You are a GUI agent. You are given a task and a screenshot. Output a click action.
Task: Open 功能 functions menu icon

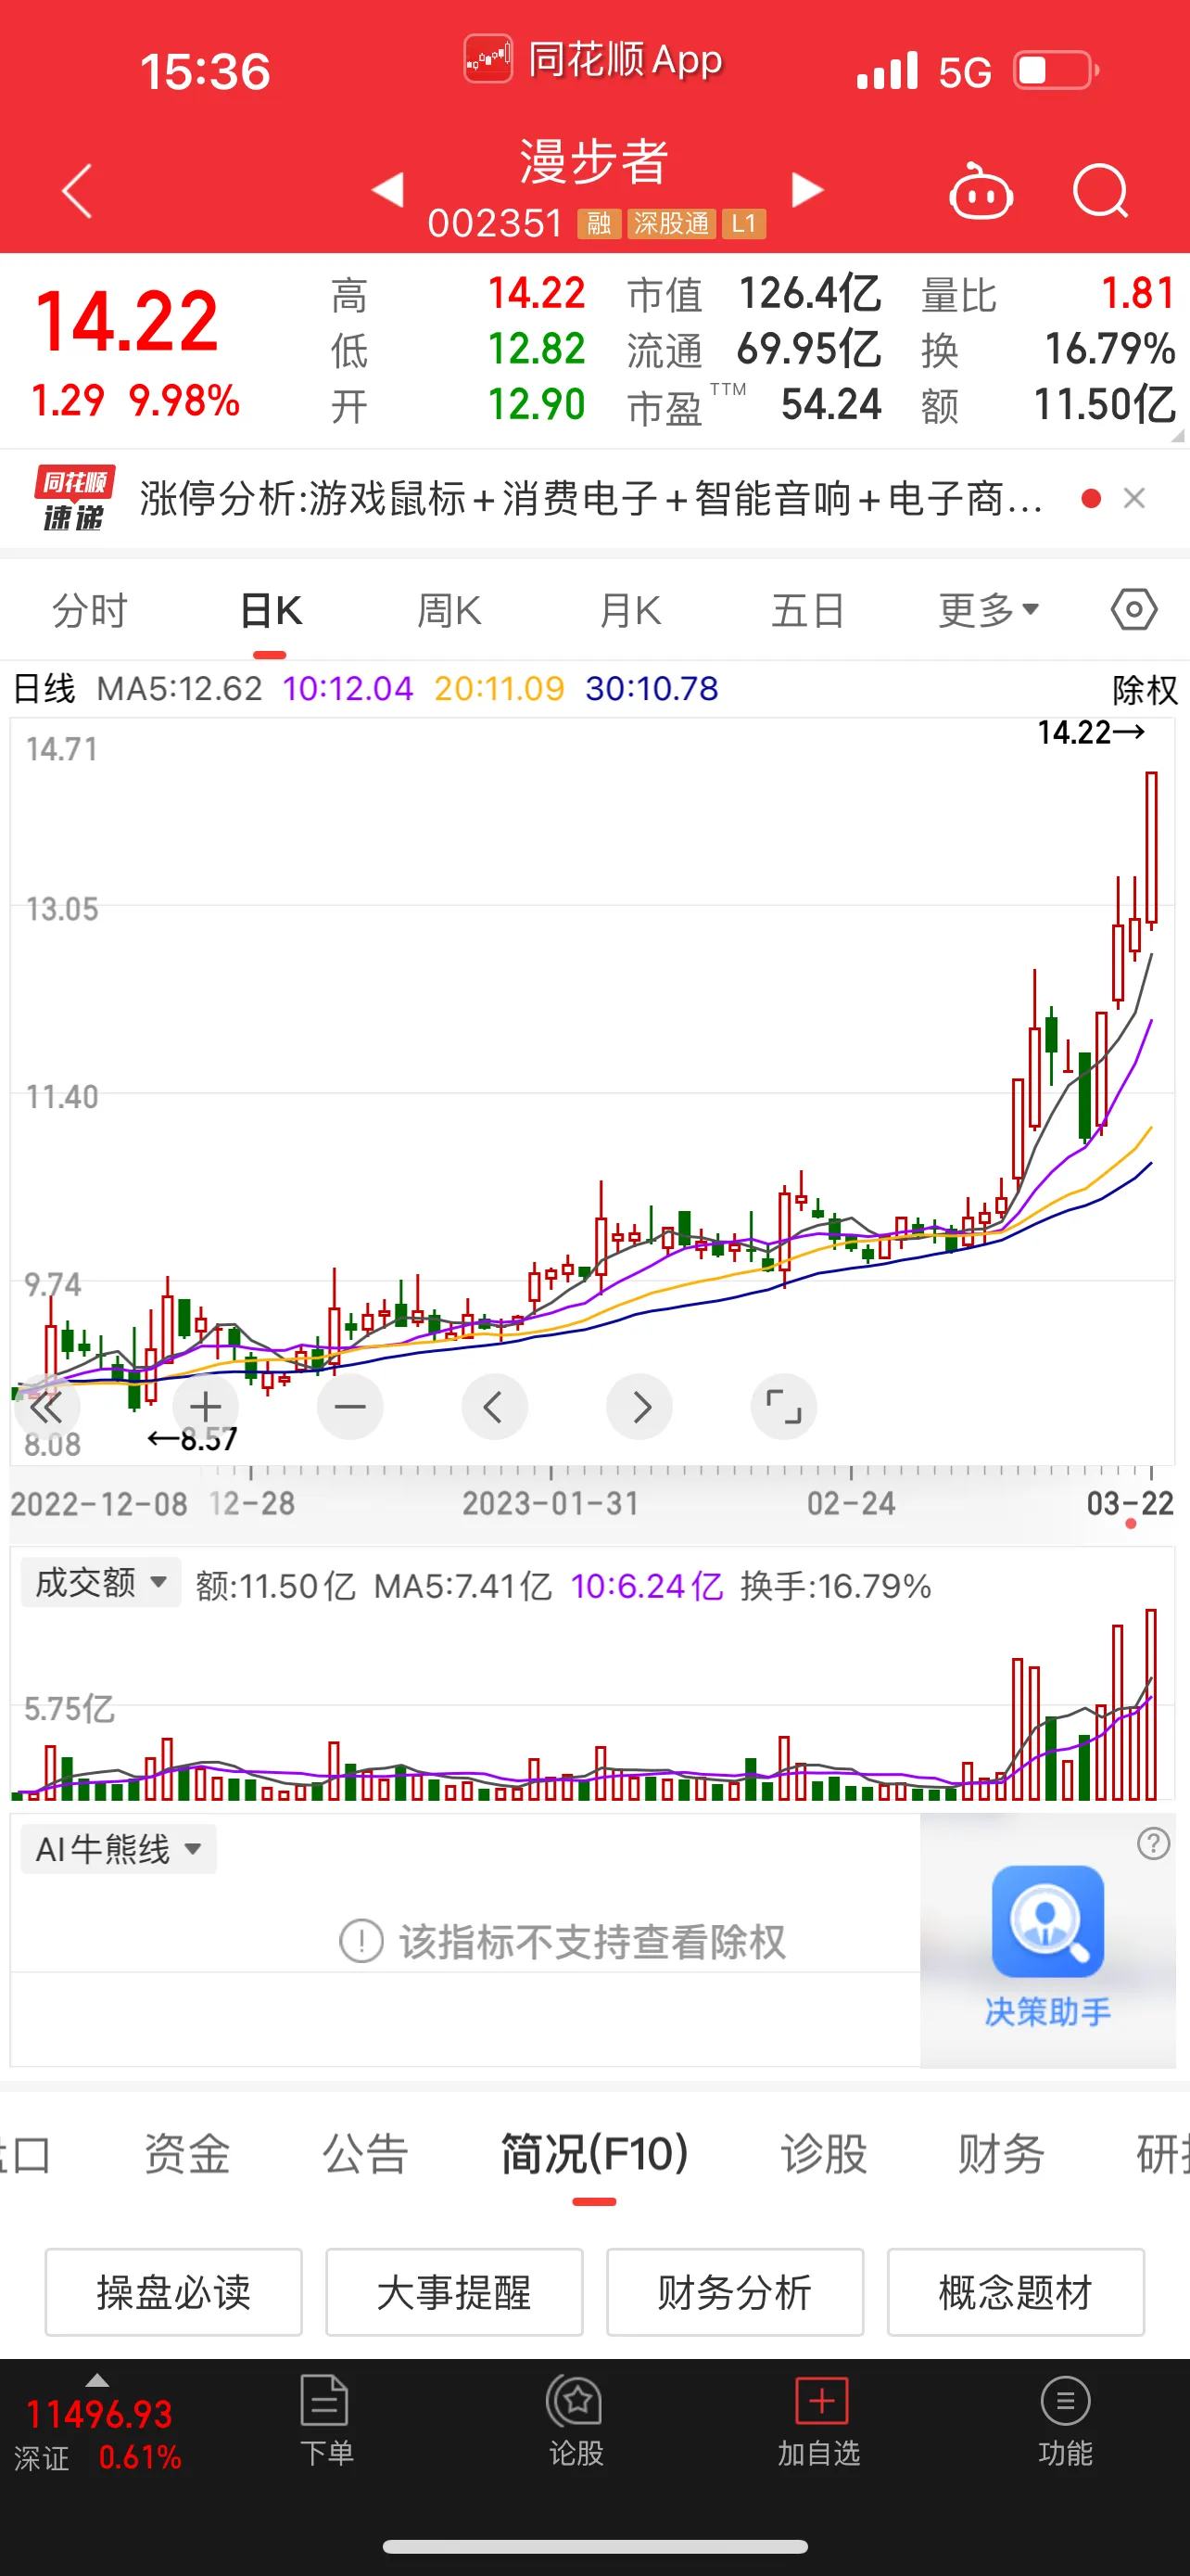(x=1065, y=2421)
